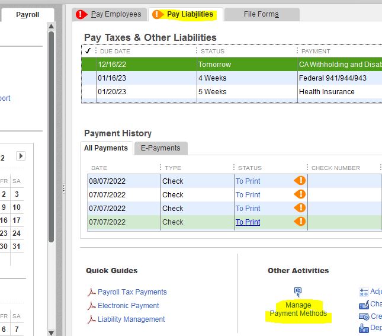Image resolution: width=382 pixels, height=336 pixels.
Task: Click the Adjust liabilities icon
Action: 364,292
